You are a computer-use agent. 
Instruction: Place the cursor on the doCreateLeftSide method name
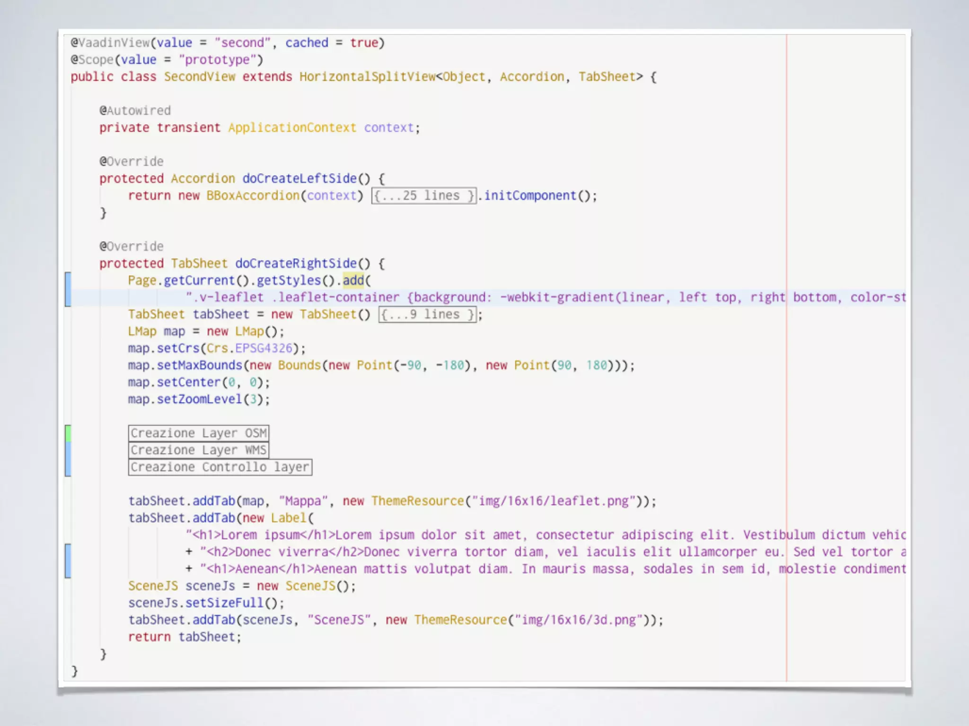[x=299, y=179]
